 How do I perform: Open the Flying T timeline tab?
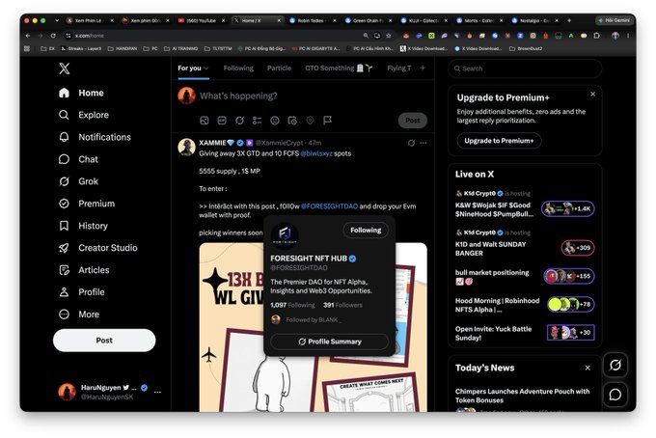coord(398,68)
